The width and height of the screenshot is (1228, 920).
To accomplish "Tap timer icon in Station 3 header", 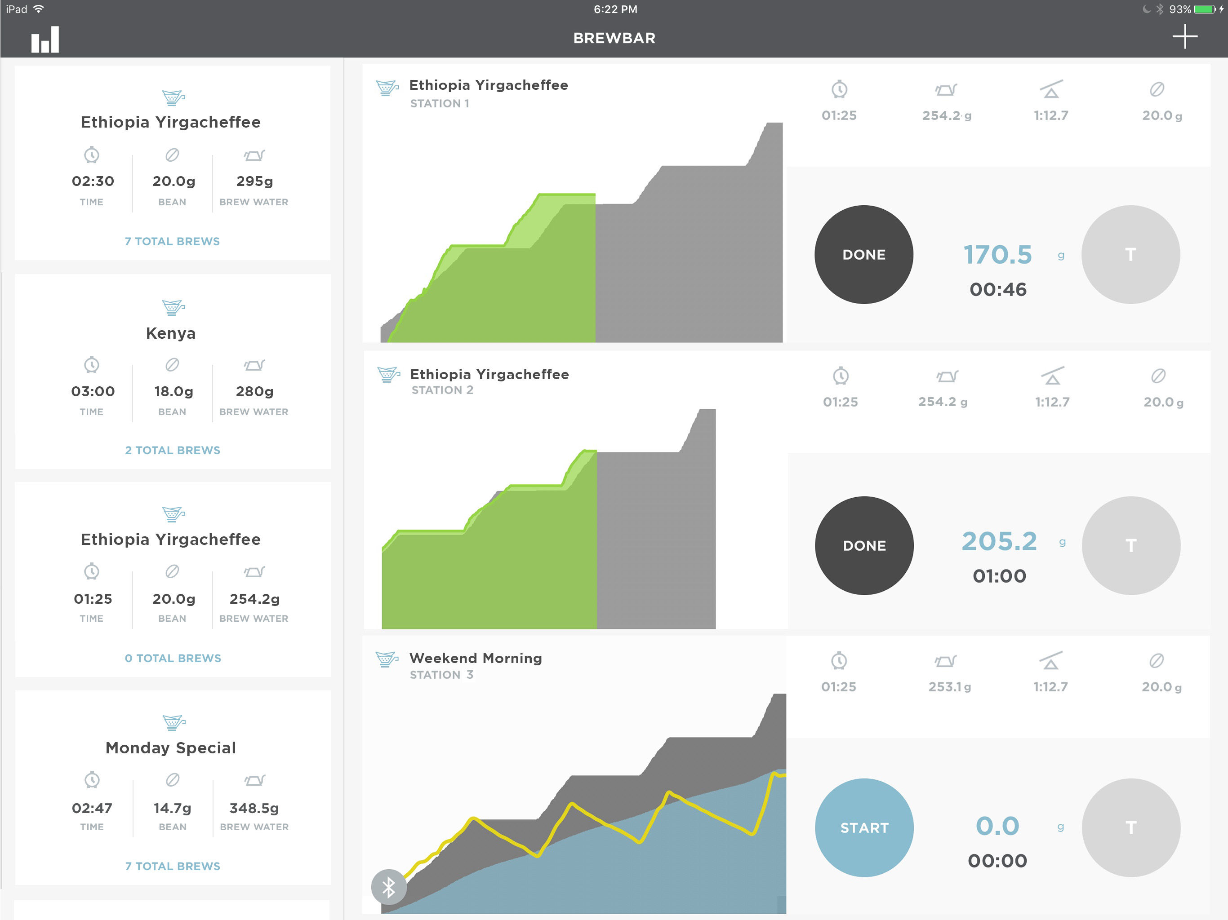I will click(839, 660).
